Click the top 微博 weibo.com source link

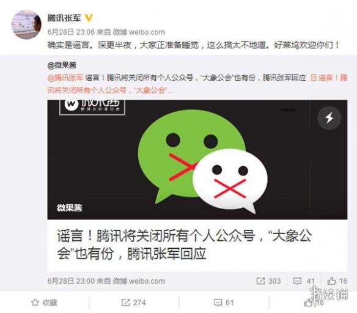click(x=139, y=32)
